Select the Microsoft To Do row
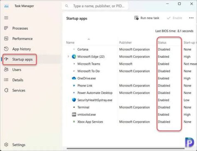The image size is (197, 151). (x=131, y=71)
